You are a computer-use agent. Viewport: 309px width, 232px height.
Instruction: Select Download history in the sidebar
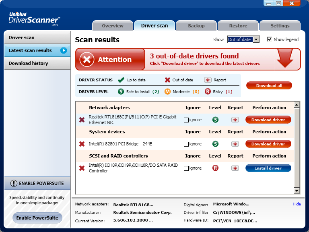coord(29,63)
